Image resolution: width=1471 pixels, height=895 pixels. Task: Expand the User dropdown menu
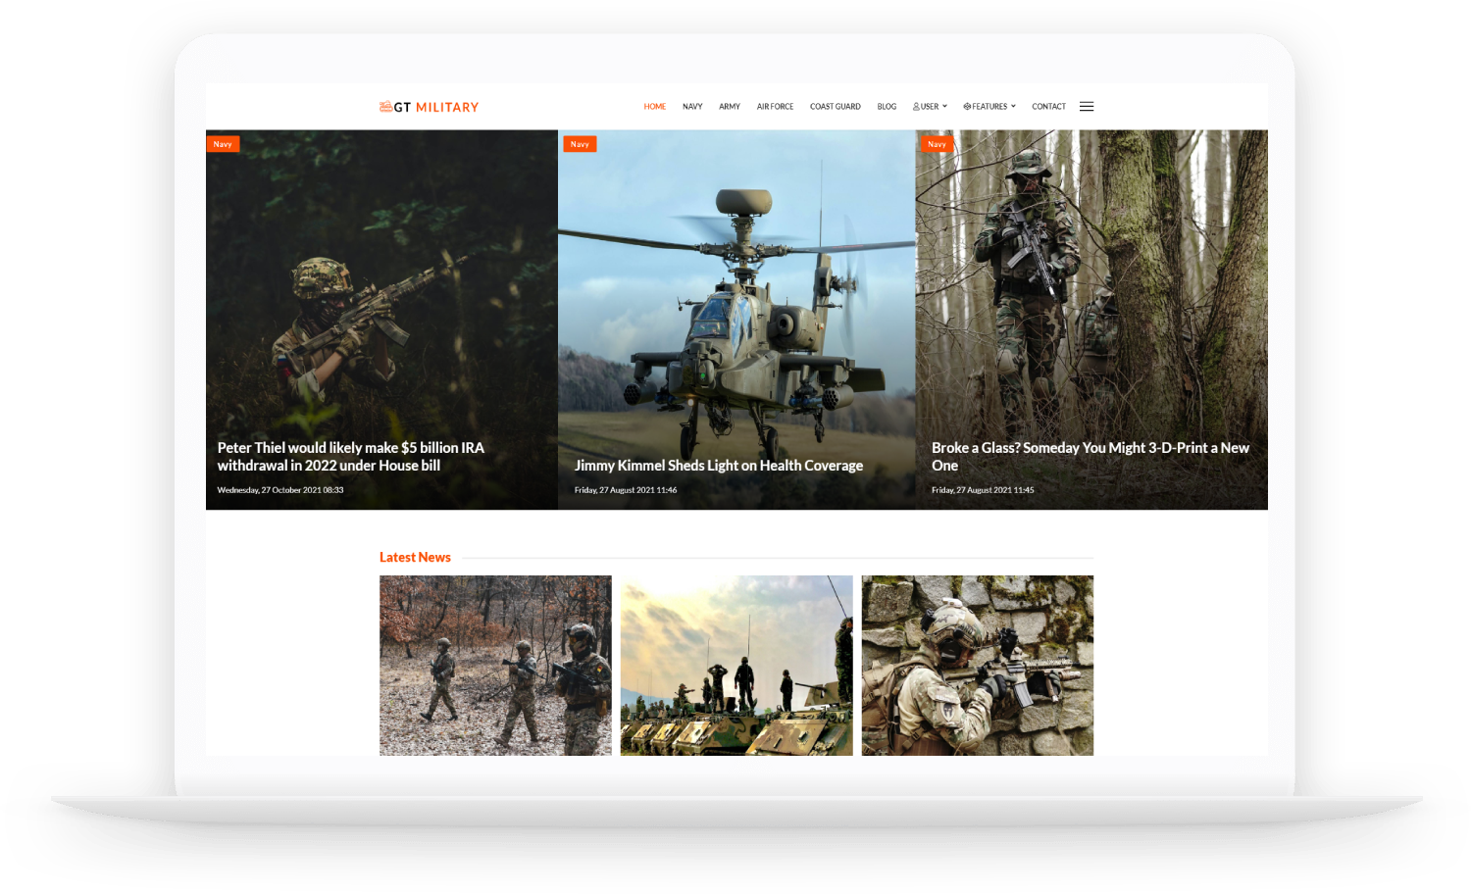pos(930,107)
